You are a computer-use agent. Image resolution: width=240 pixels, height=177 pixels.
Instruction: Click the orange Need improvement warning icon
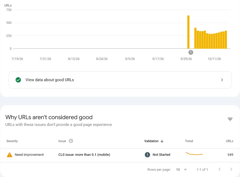click(x=9, y=155)
